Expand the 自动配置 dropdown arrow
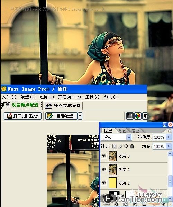Viewport: 173px width, 207px height. point(80,116)
